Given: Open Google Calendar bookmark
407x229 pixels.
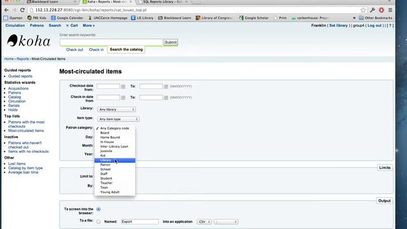Looking at the screenshot, I should click(67, 18).
